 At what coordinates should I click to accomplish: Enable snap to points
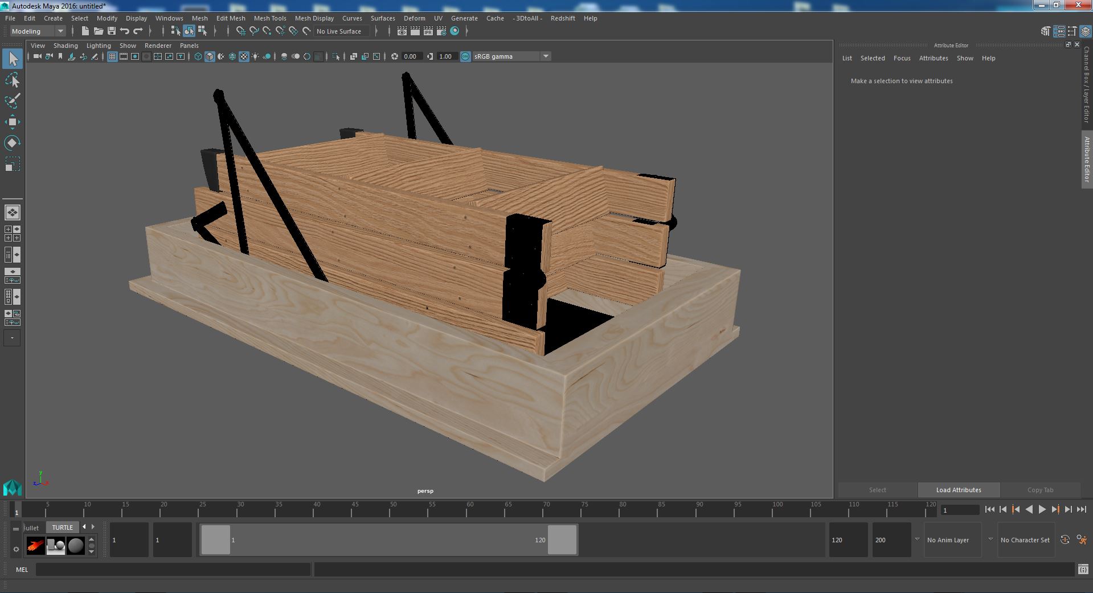(x=267, y=31)
